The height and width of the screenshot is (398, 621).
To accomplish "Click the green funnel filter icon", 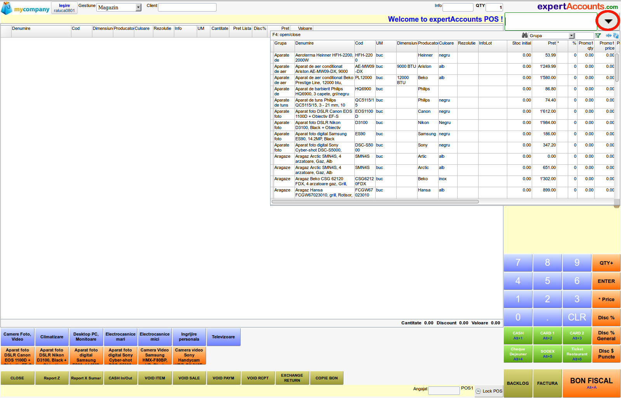I will tap(598, 36).
